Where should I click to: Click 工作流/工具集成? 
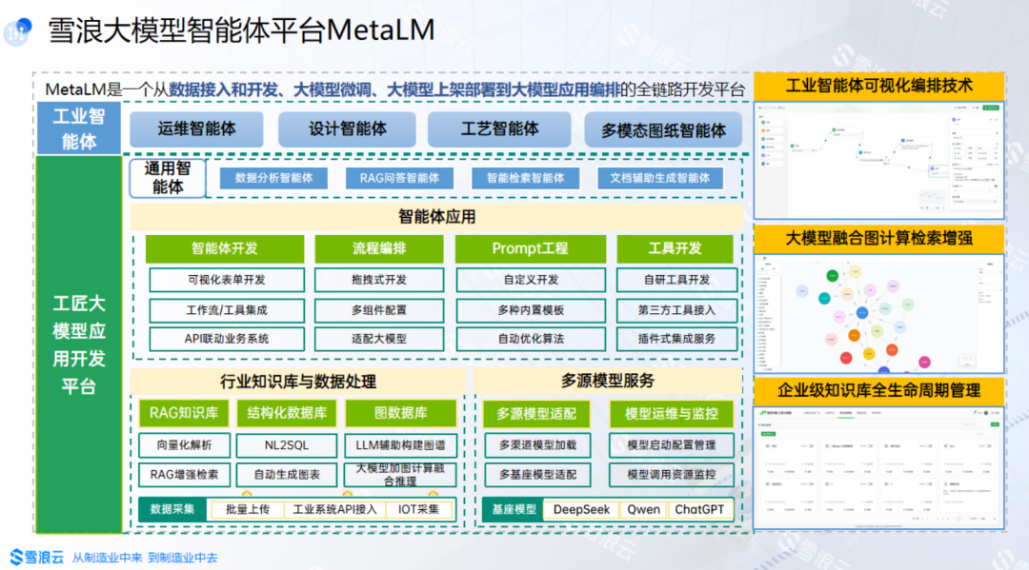[x=227, y=310]
